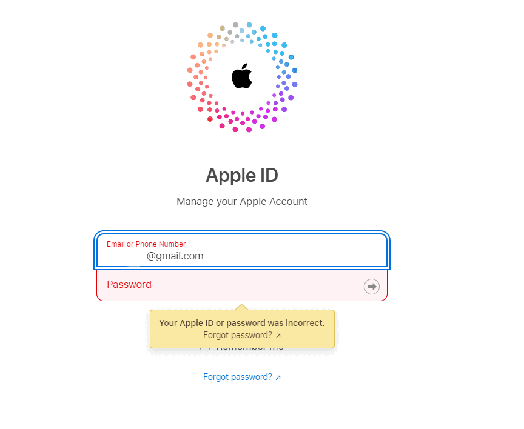
Task: Click the black Apple logo
Action: (x=241, y=77)
